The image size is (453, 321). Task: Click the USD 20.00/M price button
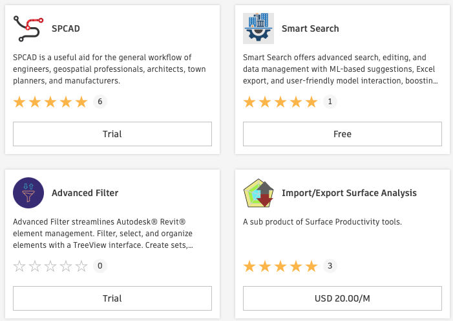[x=342, y=298]
